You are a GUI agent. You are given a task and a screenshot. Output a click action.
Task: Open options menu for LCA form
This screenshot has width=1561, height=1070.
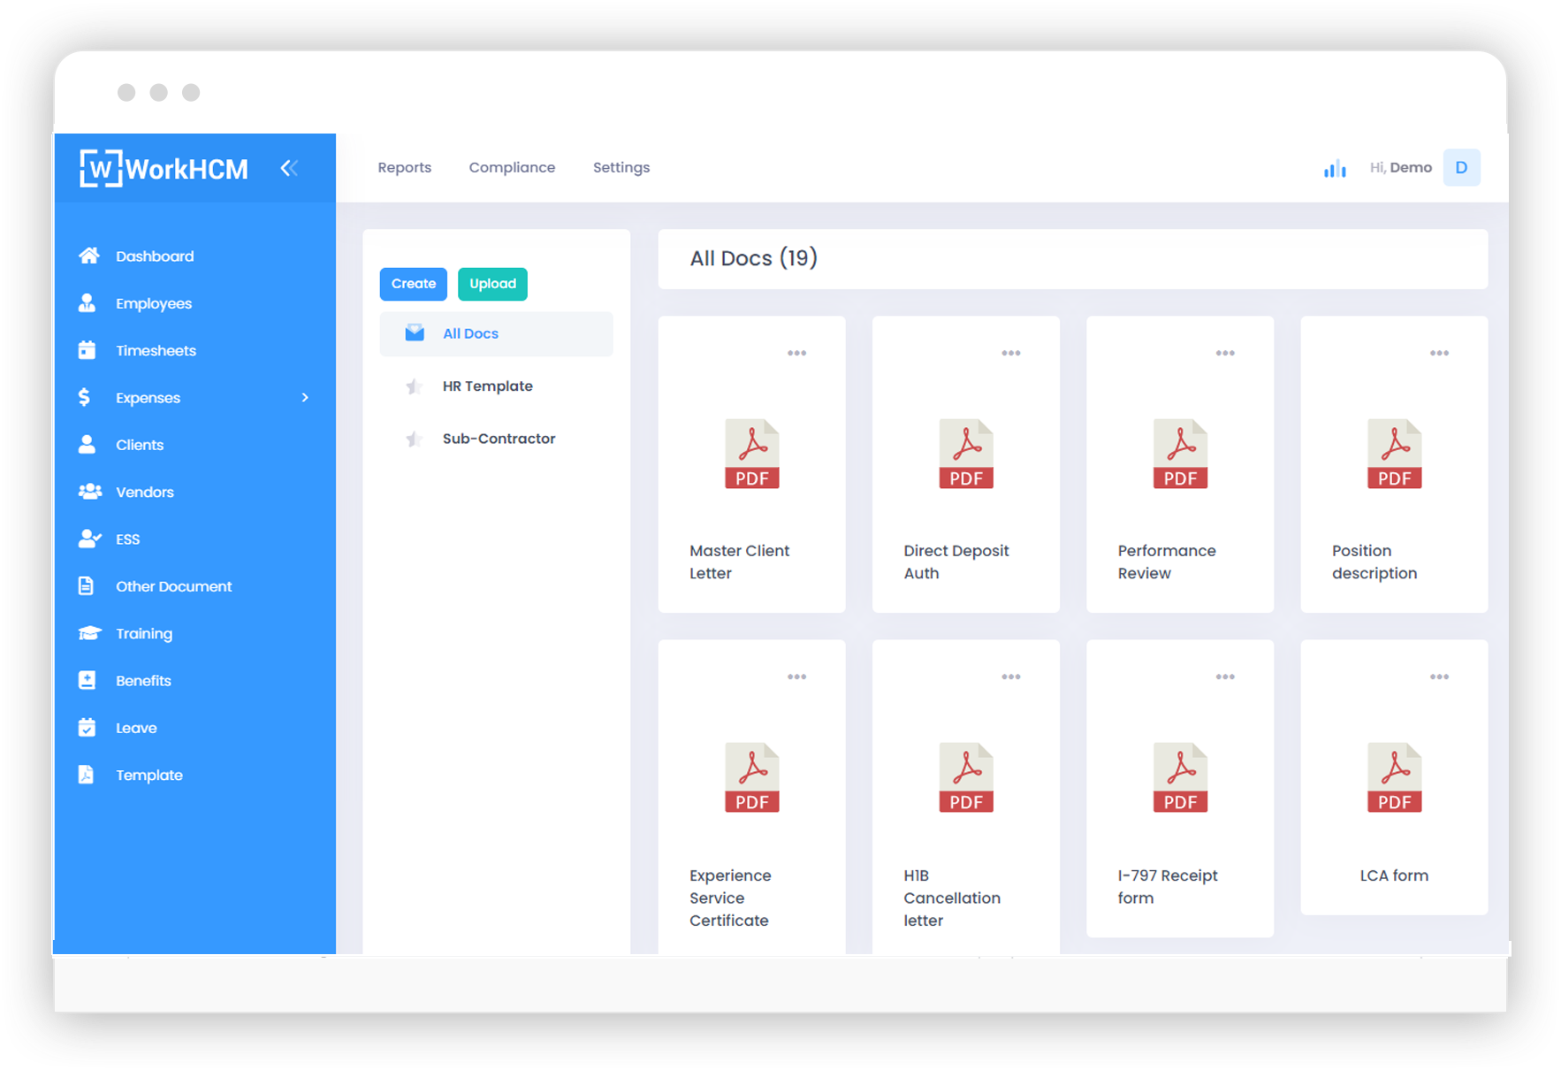1439,676
